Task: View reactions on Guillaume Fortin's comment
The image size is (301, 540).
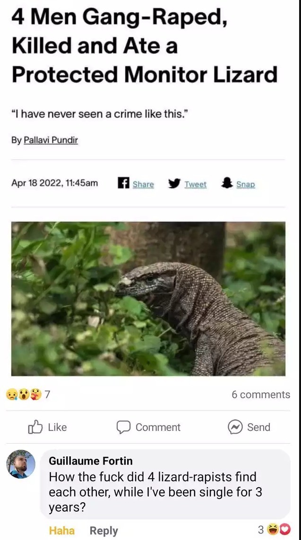Action: pyautogui.click(x=275, y=529)
